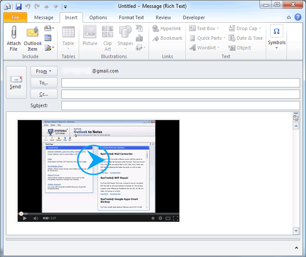Viewport: 306px width, 257px height.
Task: Open the File tab
Action: (15, 17)
